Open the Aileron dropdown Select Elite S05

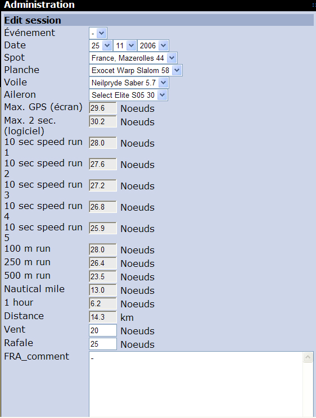coord(128,95)
